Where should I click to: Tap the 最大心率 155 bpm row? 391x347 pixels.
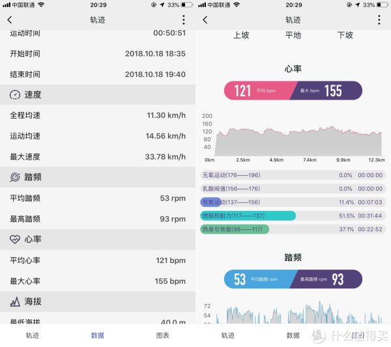pyautogui.click(x=98, y=281)
